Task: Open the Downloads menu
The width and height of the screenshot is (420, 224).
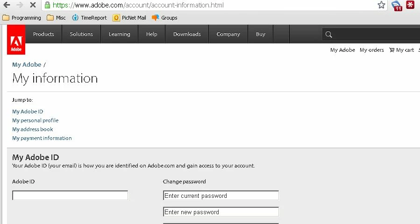Action: tap(187, 34)
